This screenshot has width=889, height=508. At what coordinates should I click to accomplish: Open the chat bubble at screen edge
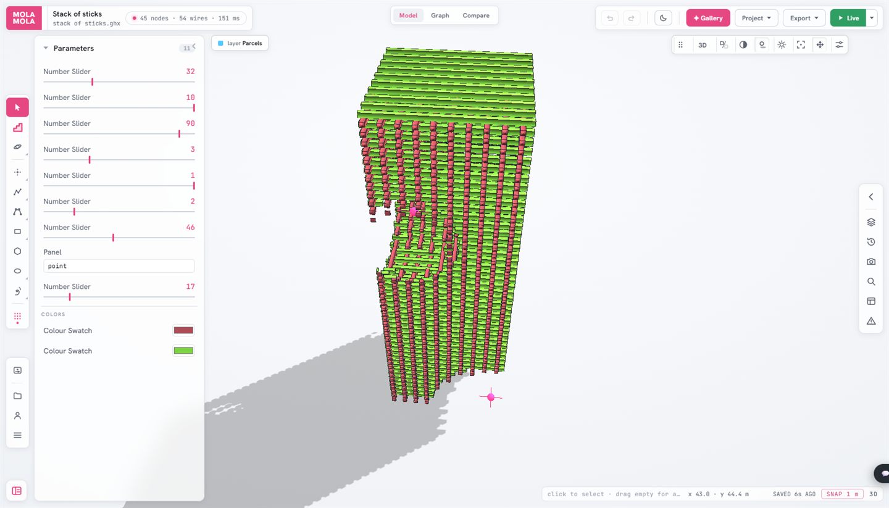point(883,473)
